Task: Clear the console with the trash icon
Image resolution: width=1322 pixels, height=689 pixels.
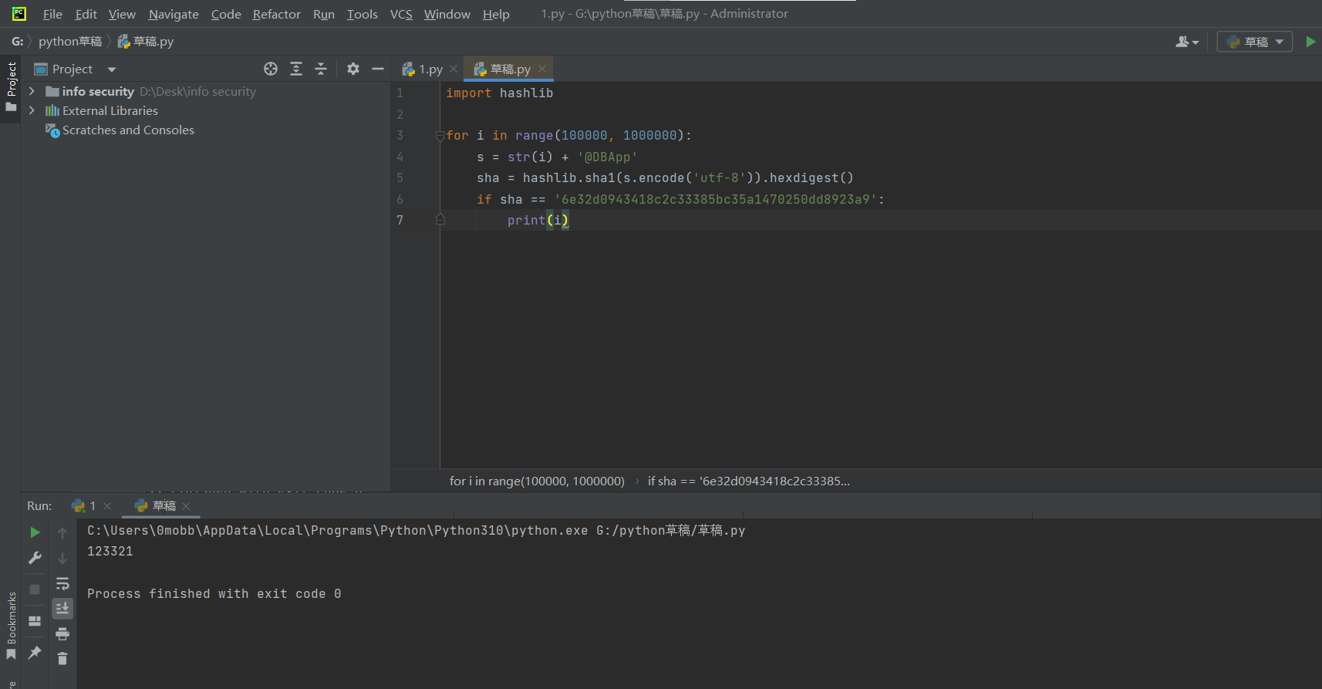Action: tap(62, 658)
